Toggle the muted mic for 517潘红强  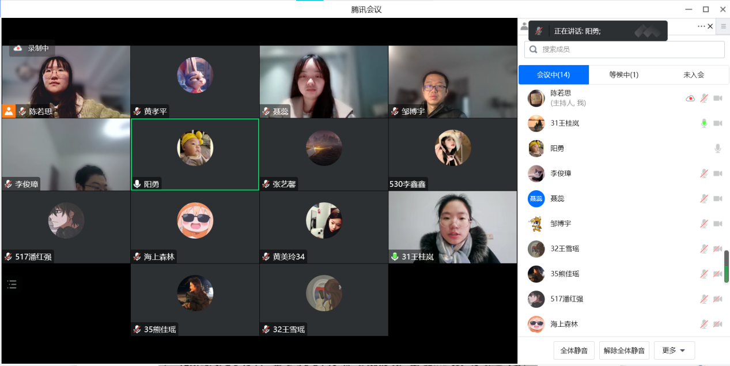(703, 299)
